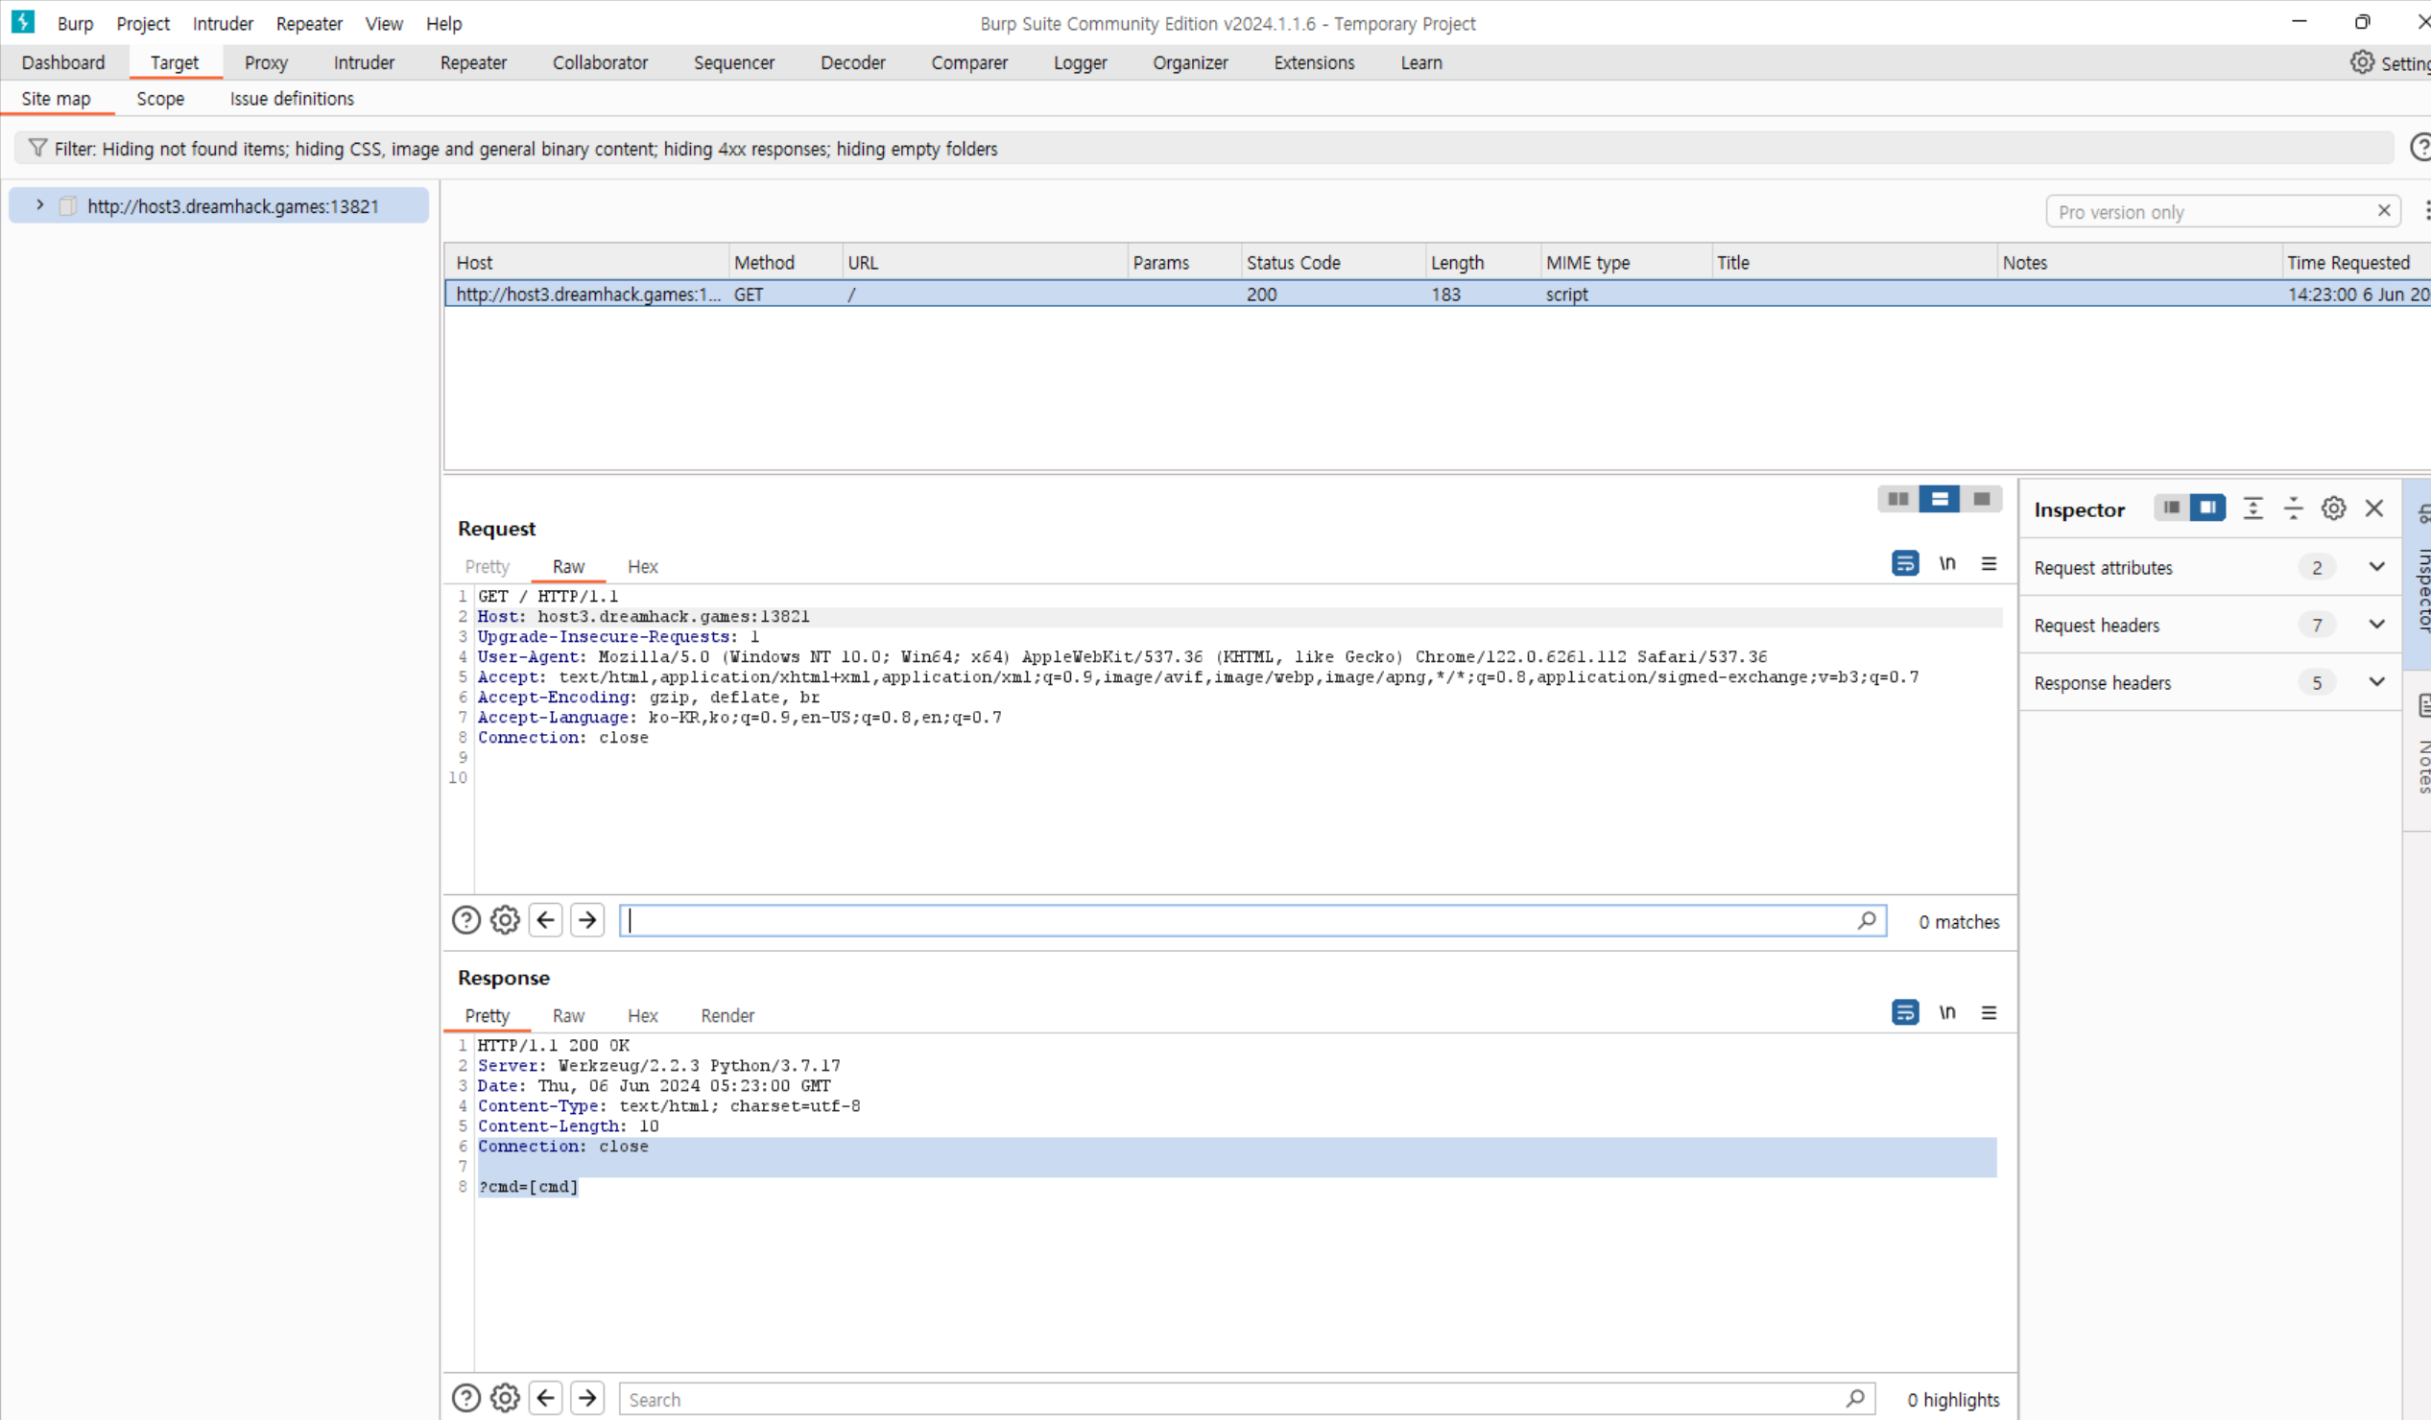Open Inspector settings gear icon

[x=2332, y=509]
